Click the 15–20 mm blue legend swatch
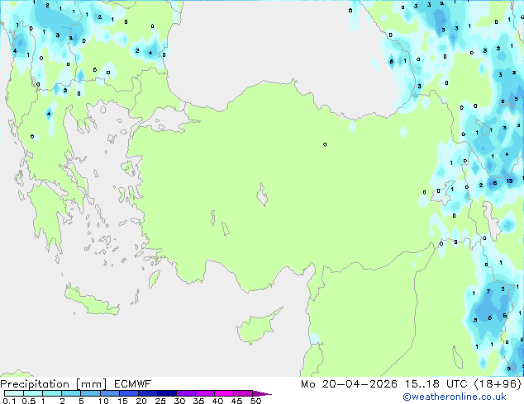Image resolution: width=524 pixels, height=404 pixels. 129,393
